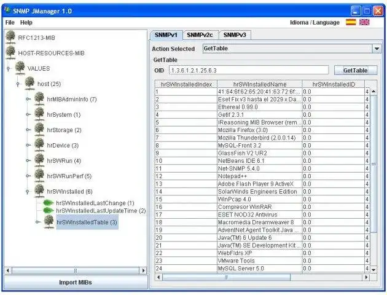The image size is (387, 295).
Task: Collapse the host (25) node
Action: click(x=18, y=84)
